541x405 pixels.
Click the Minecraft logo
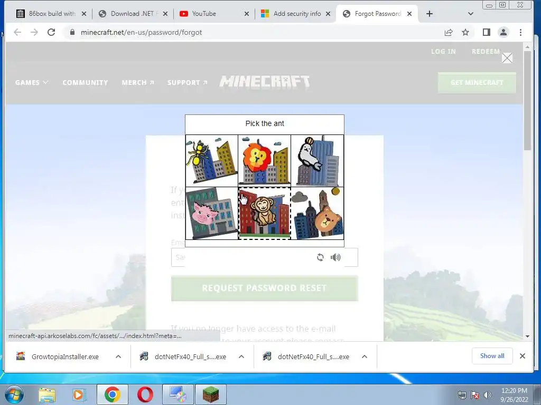pos(265,82)
